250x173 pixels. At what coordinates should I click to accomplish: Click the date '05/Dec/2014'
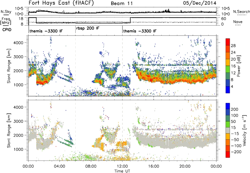200,3
